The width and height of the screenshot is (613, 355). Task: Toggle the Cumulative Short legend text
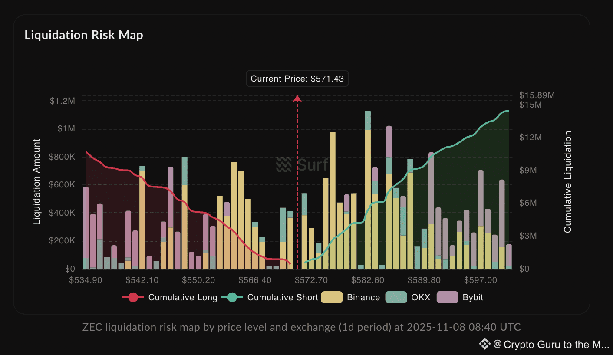(283, 297)
